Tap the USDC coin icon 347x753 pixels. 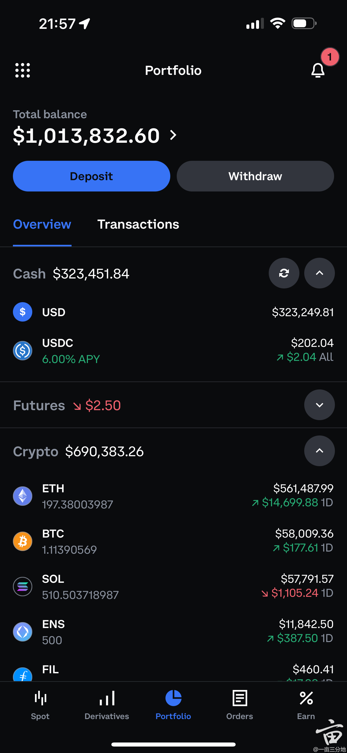[x=23, y=350]
